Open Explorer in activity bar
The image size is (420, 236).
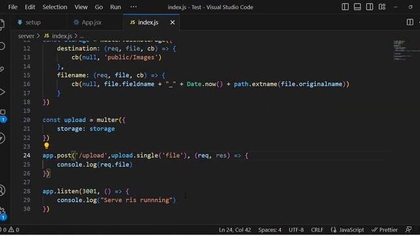point(2,24)
